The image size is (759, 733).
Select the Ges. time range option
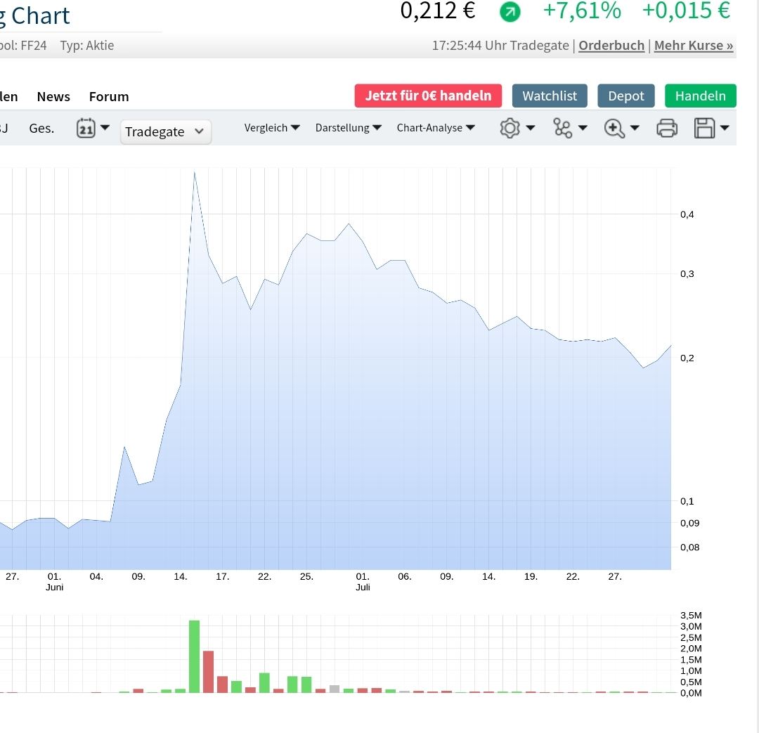(41, 128)
